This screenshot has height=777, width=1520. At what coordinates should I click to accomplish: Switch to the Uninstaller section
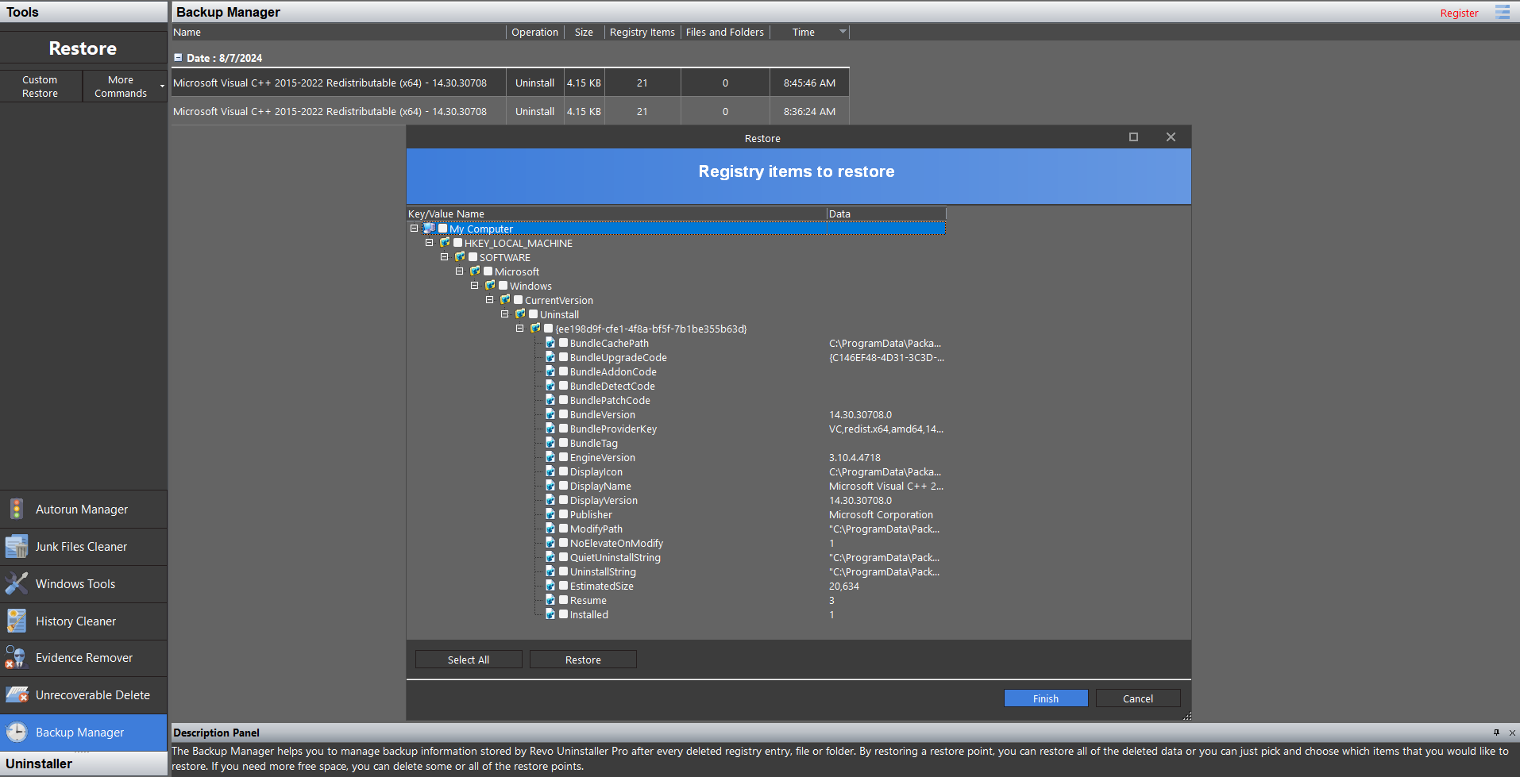pyautogui.click(x=83, y=764)
